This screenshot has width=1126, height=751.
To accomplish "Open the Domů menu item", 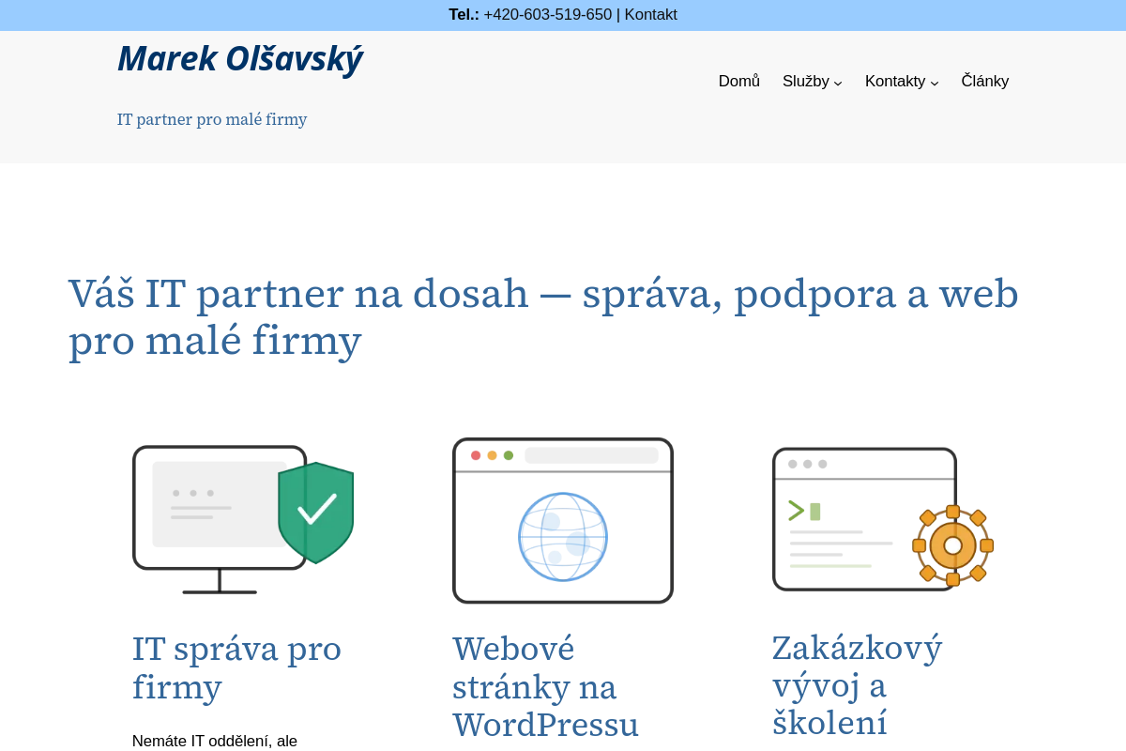I will pos(739,82).
